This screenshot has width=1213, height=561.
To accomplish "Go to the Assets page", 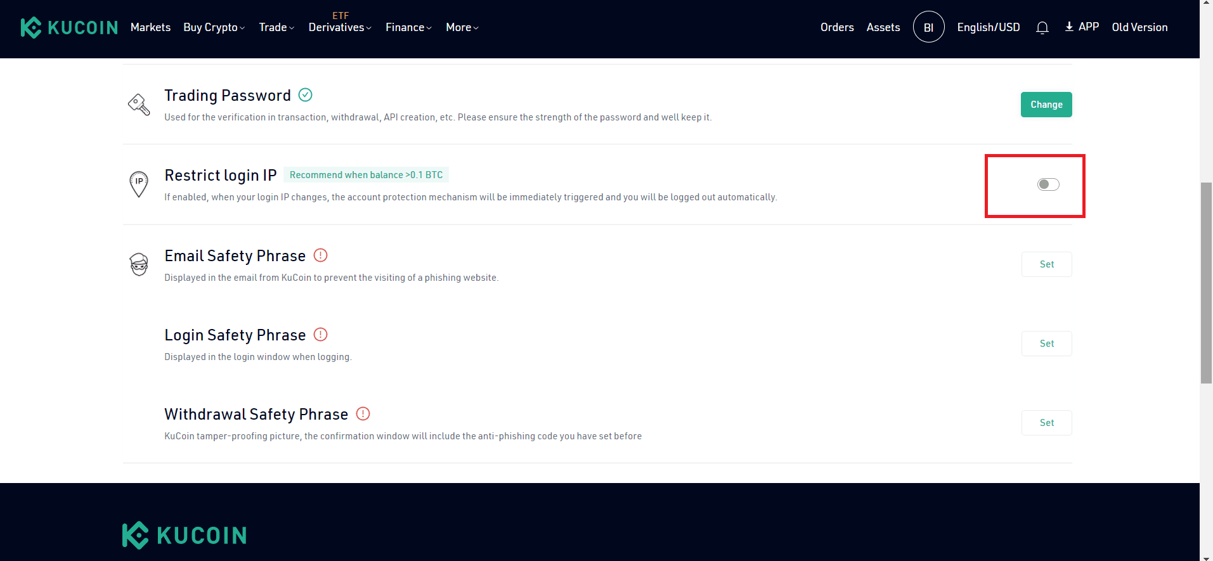I will (x=883, y=27).
